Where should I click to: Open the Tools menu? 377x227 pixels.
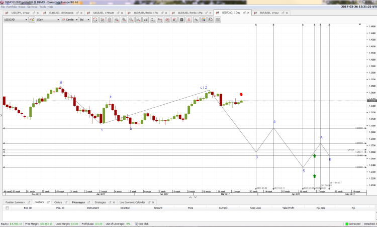[43, 7]
